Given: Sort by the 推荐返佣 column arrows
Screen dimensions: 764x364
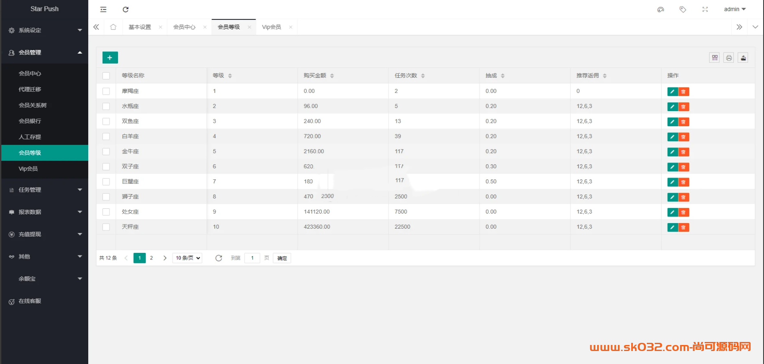Looking at the screenshot, I should click(x=605, y=76).
